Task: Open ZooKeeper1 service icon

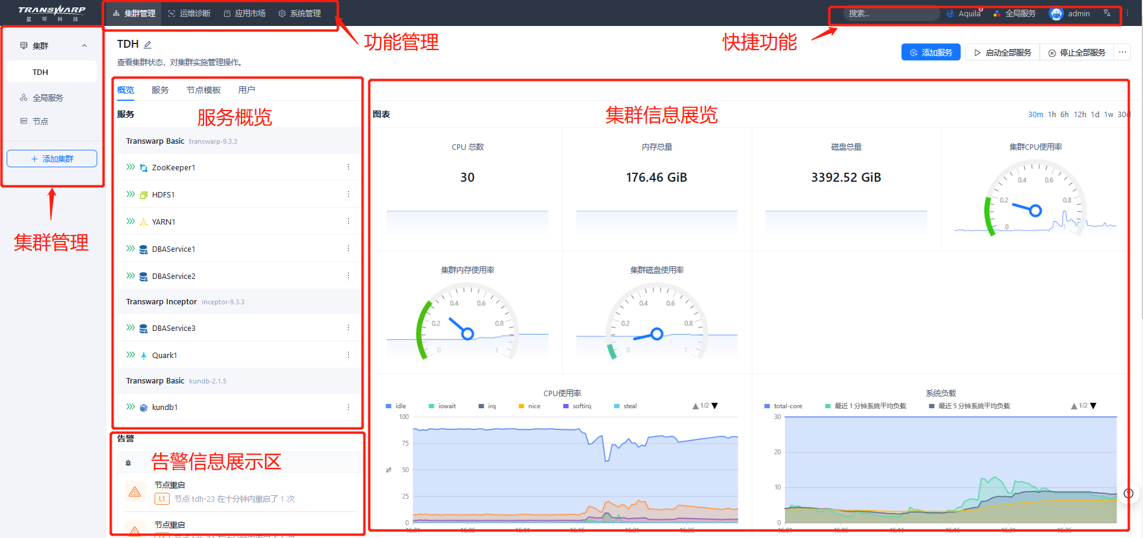Action: 144,168
